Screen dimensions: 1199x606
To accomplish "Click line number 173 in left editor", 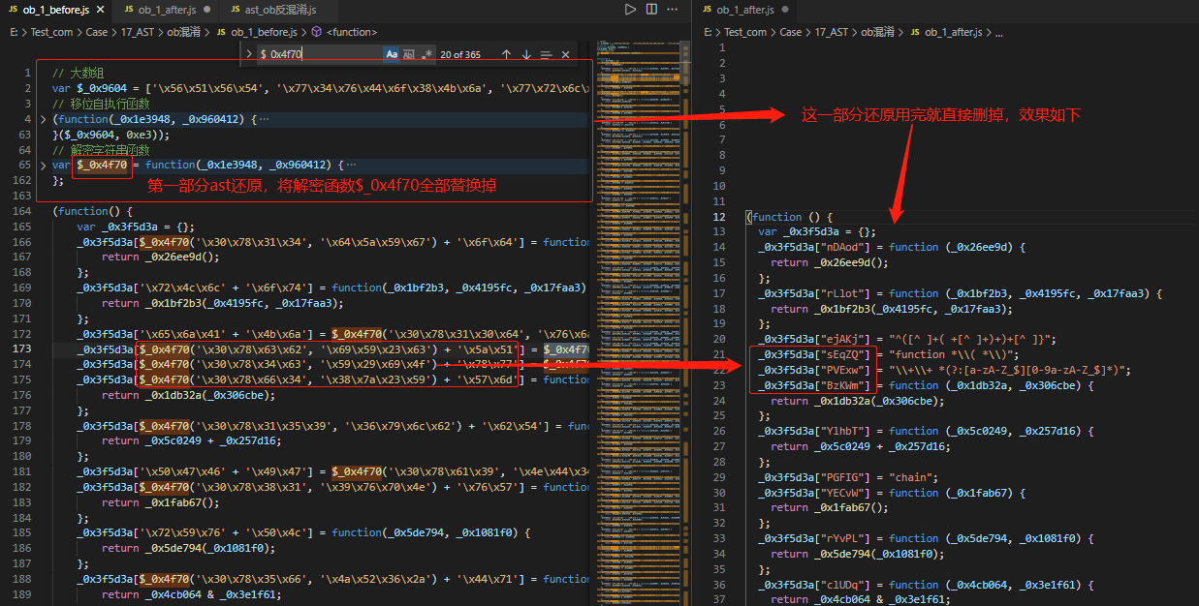I will [x=23, y=348].
